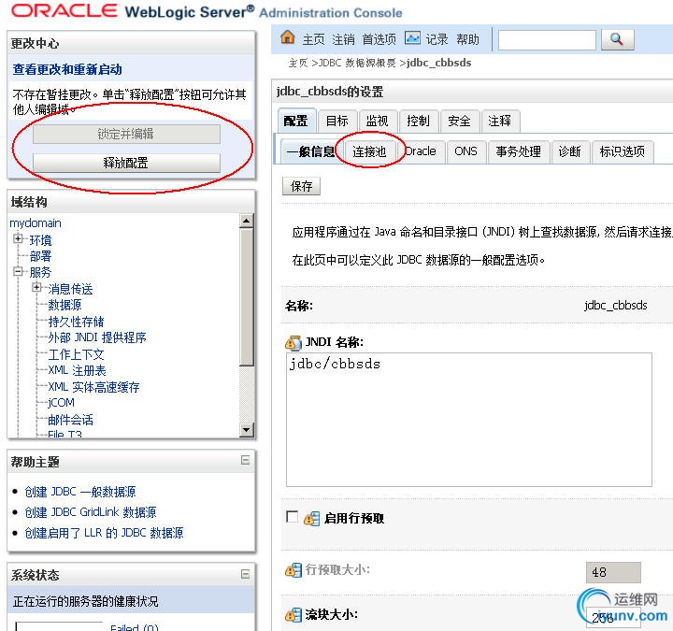Select 邮件会话 in the domain tree

(x=70, y=420)
